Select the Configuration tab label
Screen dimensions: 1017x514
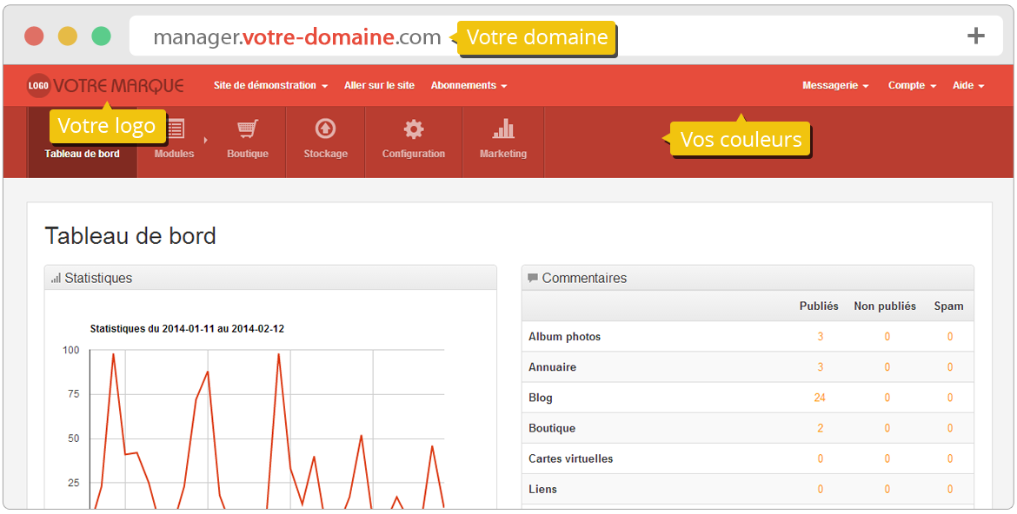coord(414,154)
